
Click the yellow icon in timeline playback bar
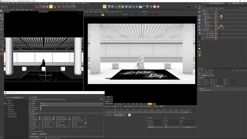coord(129,115)
